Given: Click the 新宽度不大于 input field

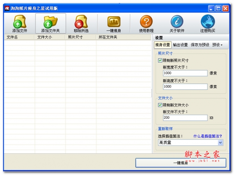Looking at the screenshot, I should click(185, 73).
